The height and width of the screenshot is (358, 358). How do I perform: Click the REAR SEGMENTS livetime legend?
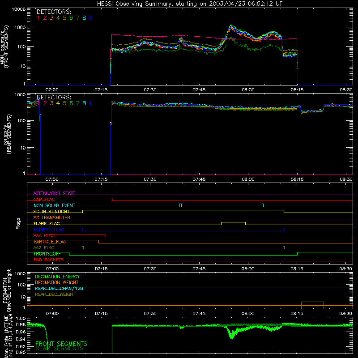click(x=60, y=349)
